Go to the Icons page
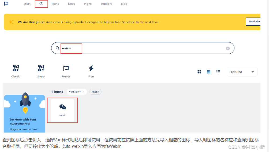The width and height of the screenshot is (269, 152). pos(55,4)
